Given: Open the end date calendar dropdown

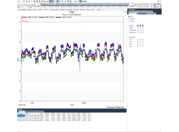Looking at the screenshot, I should click(x=152, y=7).
